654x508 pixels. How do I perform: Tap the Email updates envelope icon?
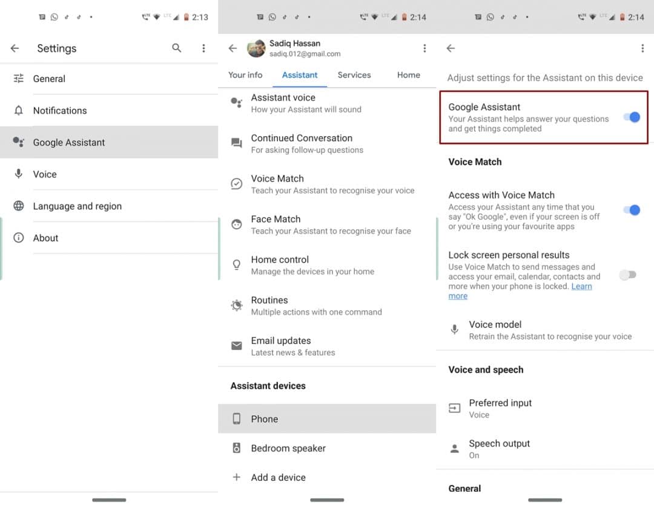(237, 345)
